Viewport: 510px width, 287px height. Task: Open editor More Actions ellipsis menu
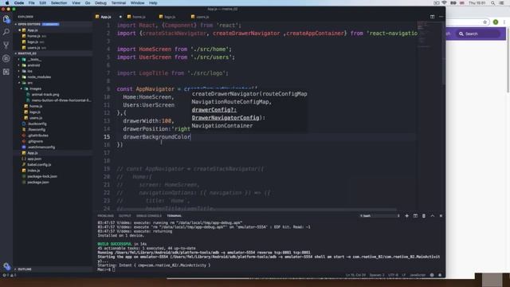441,17
